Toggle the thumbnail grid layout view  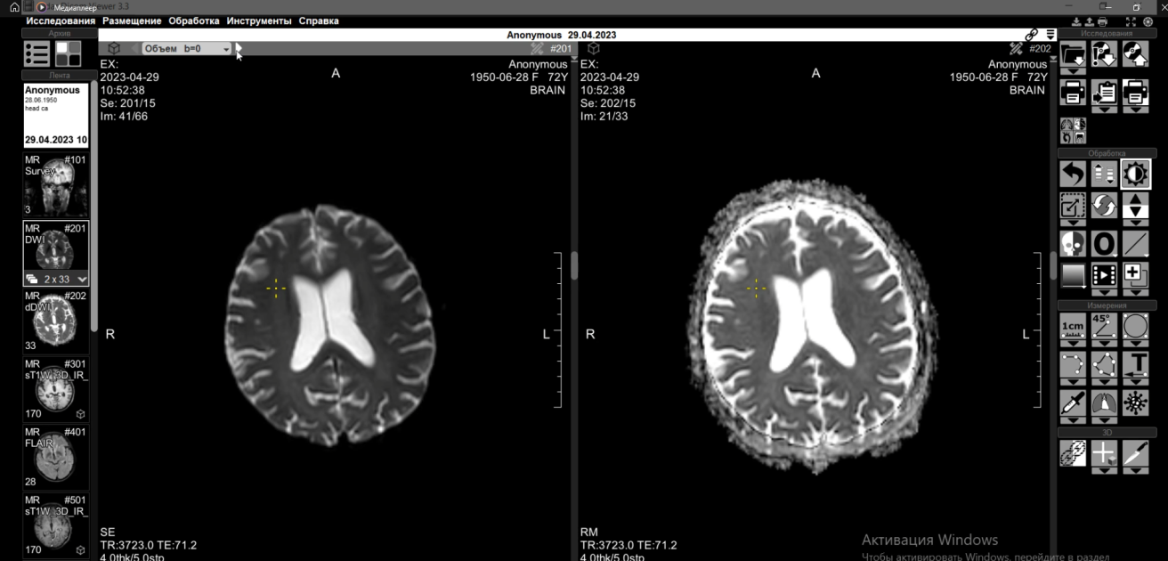69,53
